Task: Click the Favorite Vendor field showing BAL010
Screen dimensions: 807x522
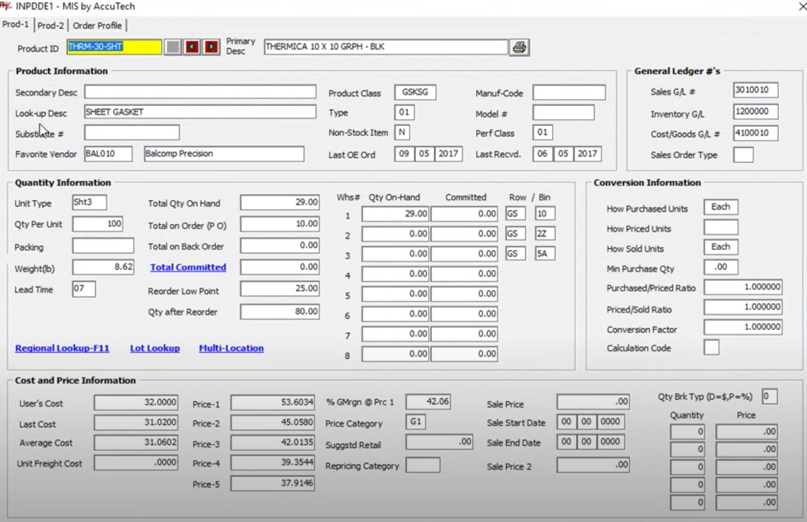Action: [x=108, y=153]
